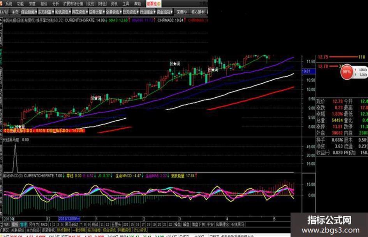The width and height of the screenshot is (368, 237).
Task: Open the 功能 menu
Action: (x=20, y=4)
